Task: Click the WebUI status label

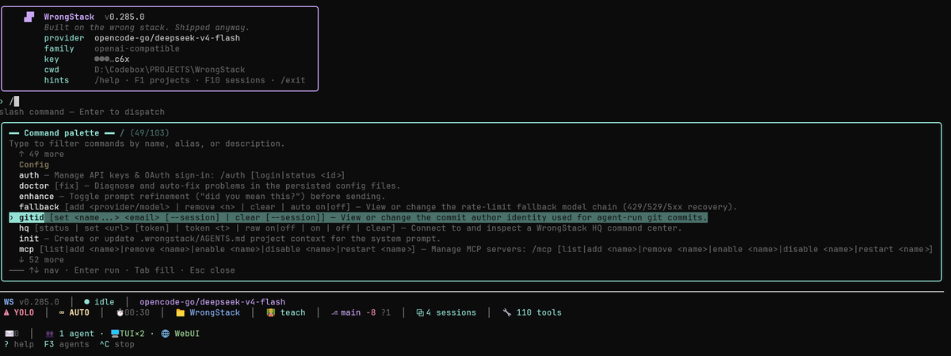Action: pyautogui.click(x=187, y=334)
